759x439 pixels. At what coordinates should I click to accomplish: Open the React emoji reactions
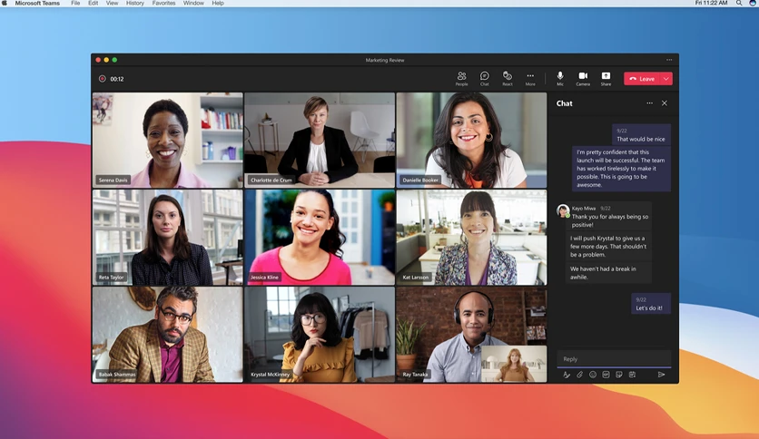[x=508, y=78]
